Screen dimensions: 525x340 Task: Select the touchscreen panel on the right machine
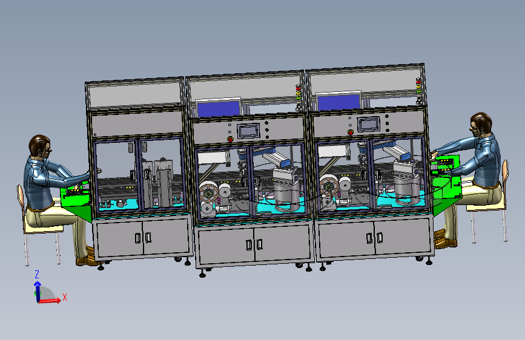368,124
